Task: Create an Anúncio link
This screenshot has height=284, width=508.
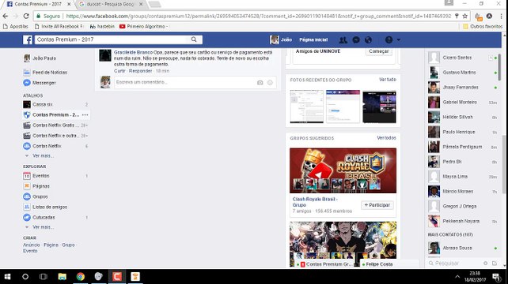Action: pyautogui.click(x=32, y=245)
